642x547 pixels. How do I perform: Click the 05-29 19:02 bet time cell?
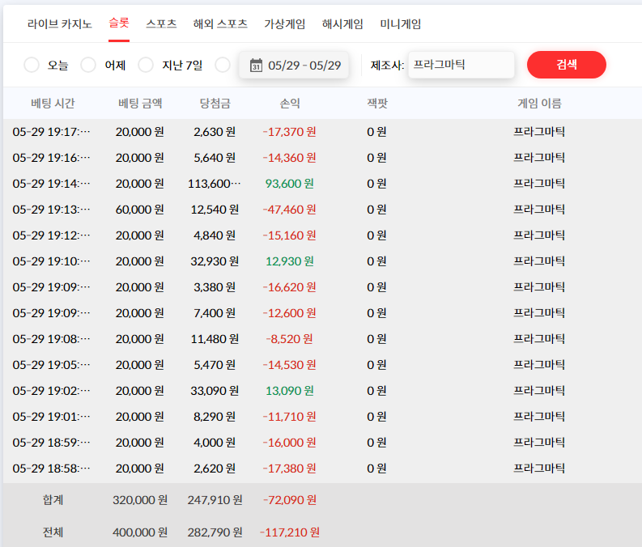click(x=52, y=391)
